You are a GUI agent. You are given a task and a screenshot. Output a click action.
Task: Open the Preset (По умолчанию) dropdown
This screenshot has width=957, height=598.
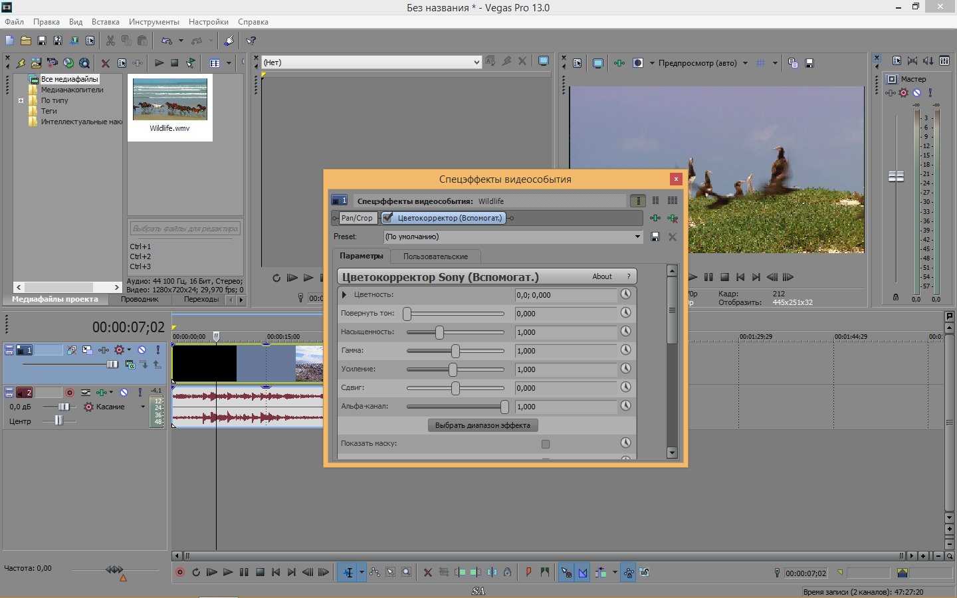[637, 237]
